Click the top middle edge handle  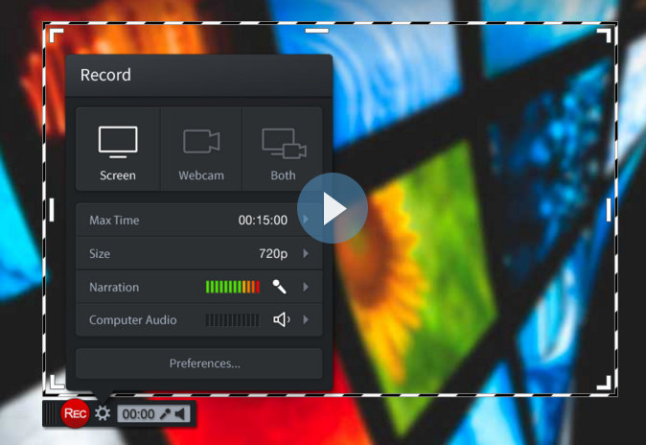[317, 31]
